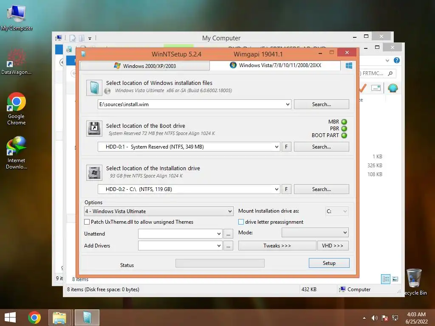The image size is (435, 326).
Task: Switch to the Windows 2000/XP/2003 tab
Action: [x=144, y=66]
